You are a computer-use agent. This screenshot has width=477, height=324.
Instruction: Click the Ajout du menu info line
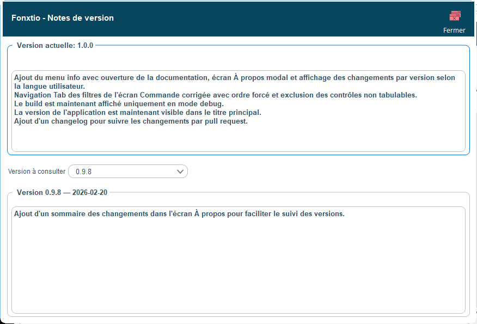point(235,82)
